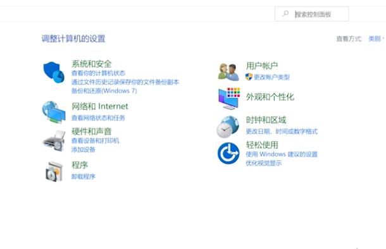Click 优化视觉显示 link
The height and width of the screenshot is (249, 386).
coord(264,163)
